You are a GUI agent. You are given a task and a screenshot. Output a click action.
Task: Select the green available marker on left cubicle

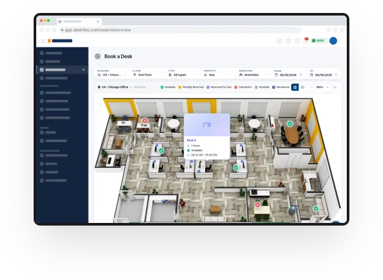pyautogui.click(x=161, y=151)
